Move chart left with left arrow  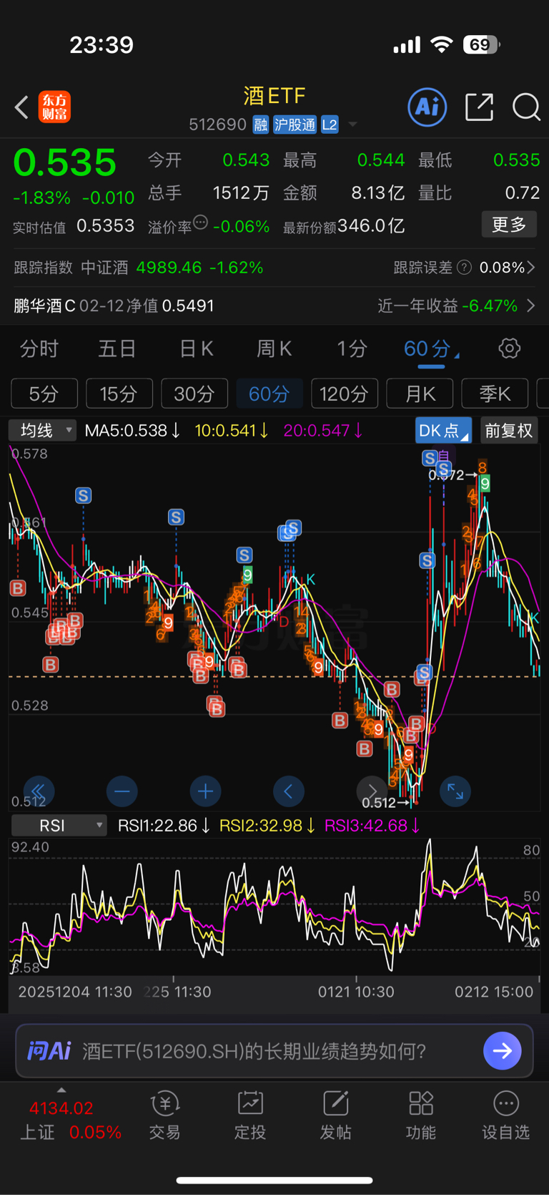(x=289, y=791)
